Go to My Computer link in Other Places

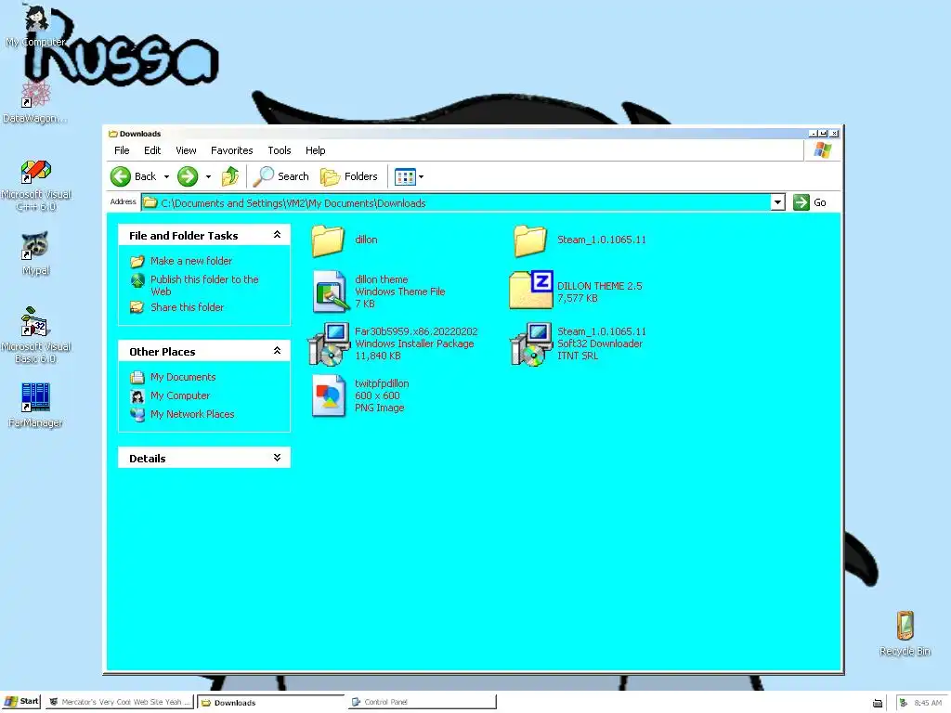(180, 395)
